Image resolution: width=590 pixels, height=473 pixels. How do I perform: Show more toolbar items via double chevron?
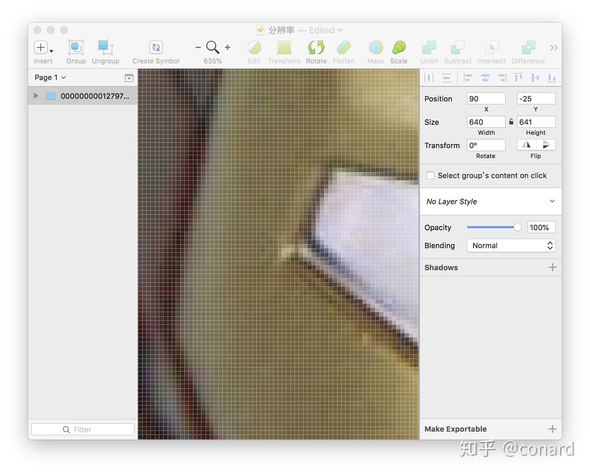click(x=554, y=48)
